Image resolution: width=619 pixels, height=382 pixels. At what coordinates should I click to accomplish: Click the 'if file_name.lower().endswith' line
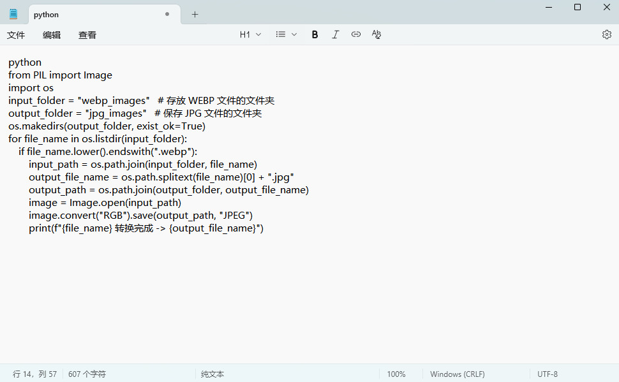click(108, 152)
